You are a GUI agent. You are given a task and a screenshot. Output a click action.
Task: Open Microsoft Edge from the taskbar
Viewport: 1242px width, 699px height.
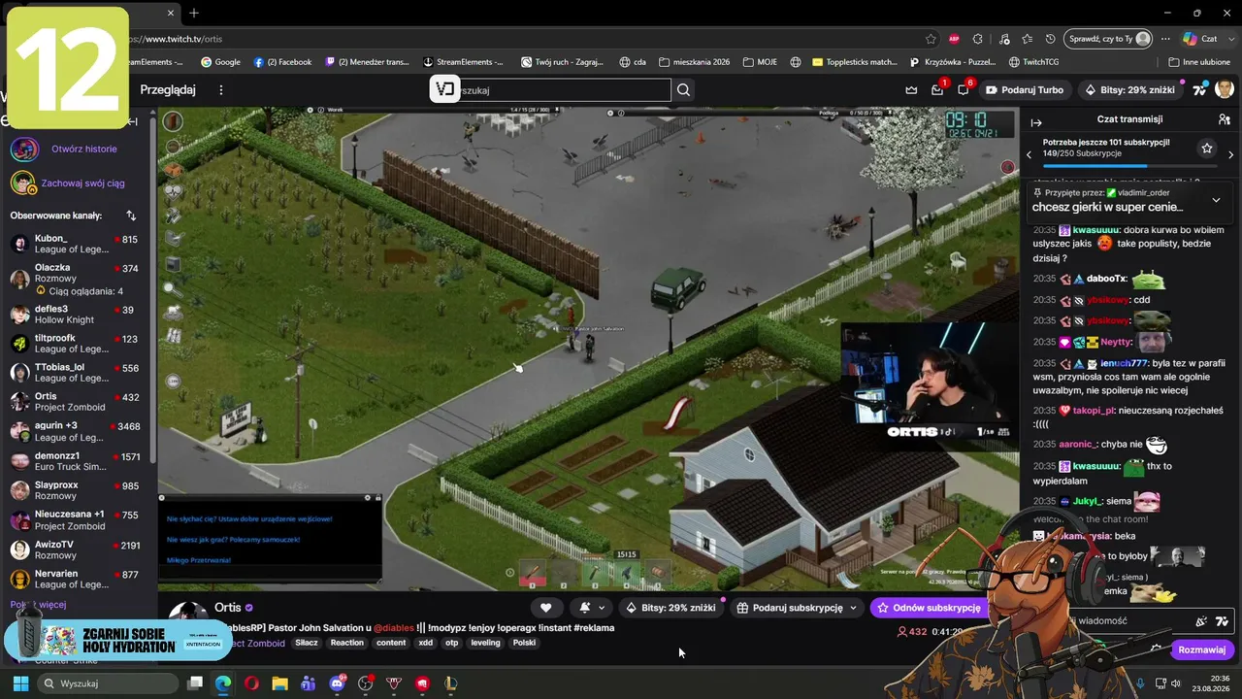223,683
